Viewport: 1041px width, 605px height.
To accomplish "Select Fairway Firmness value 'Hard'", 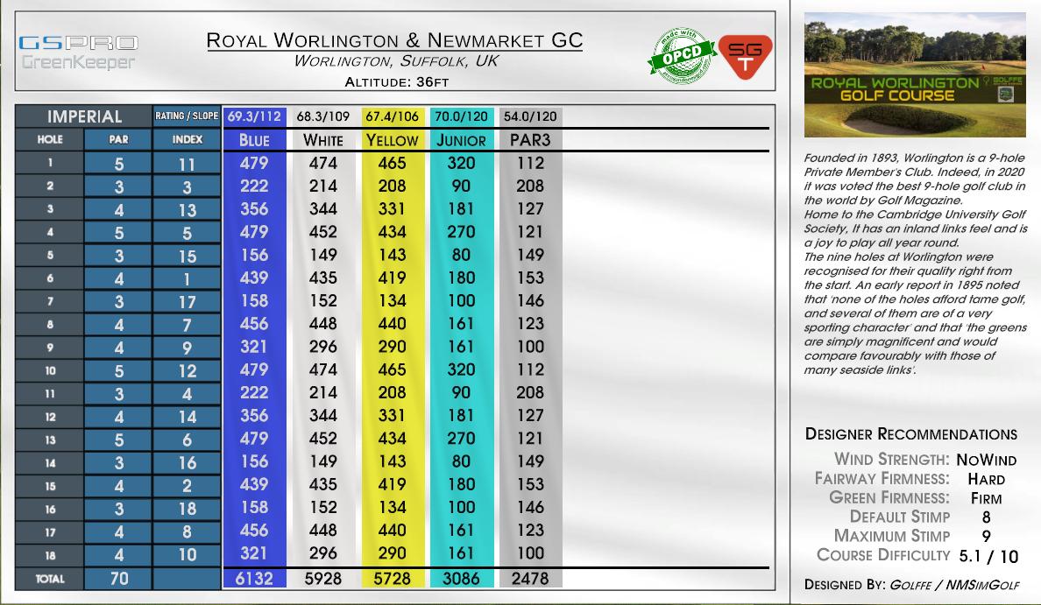I will (986, 479).
